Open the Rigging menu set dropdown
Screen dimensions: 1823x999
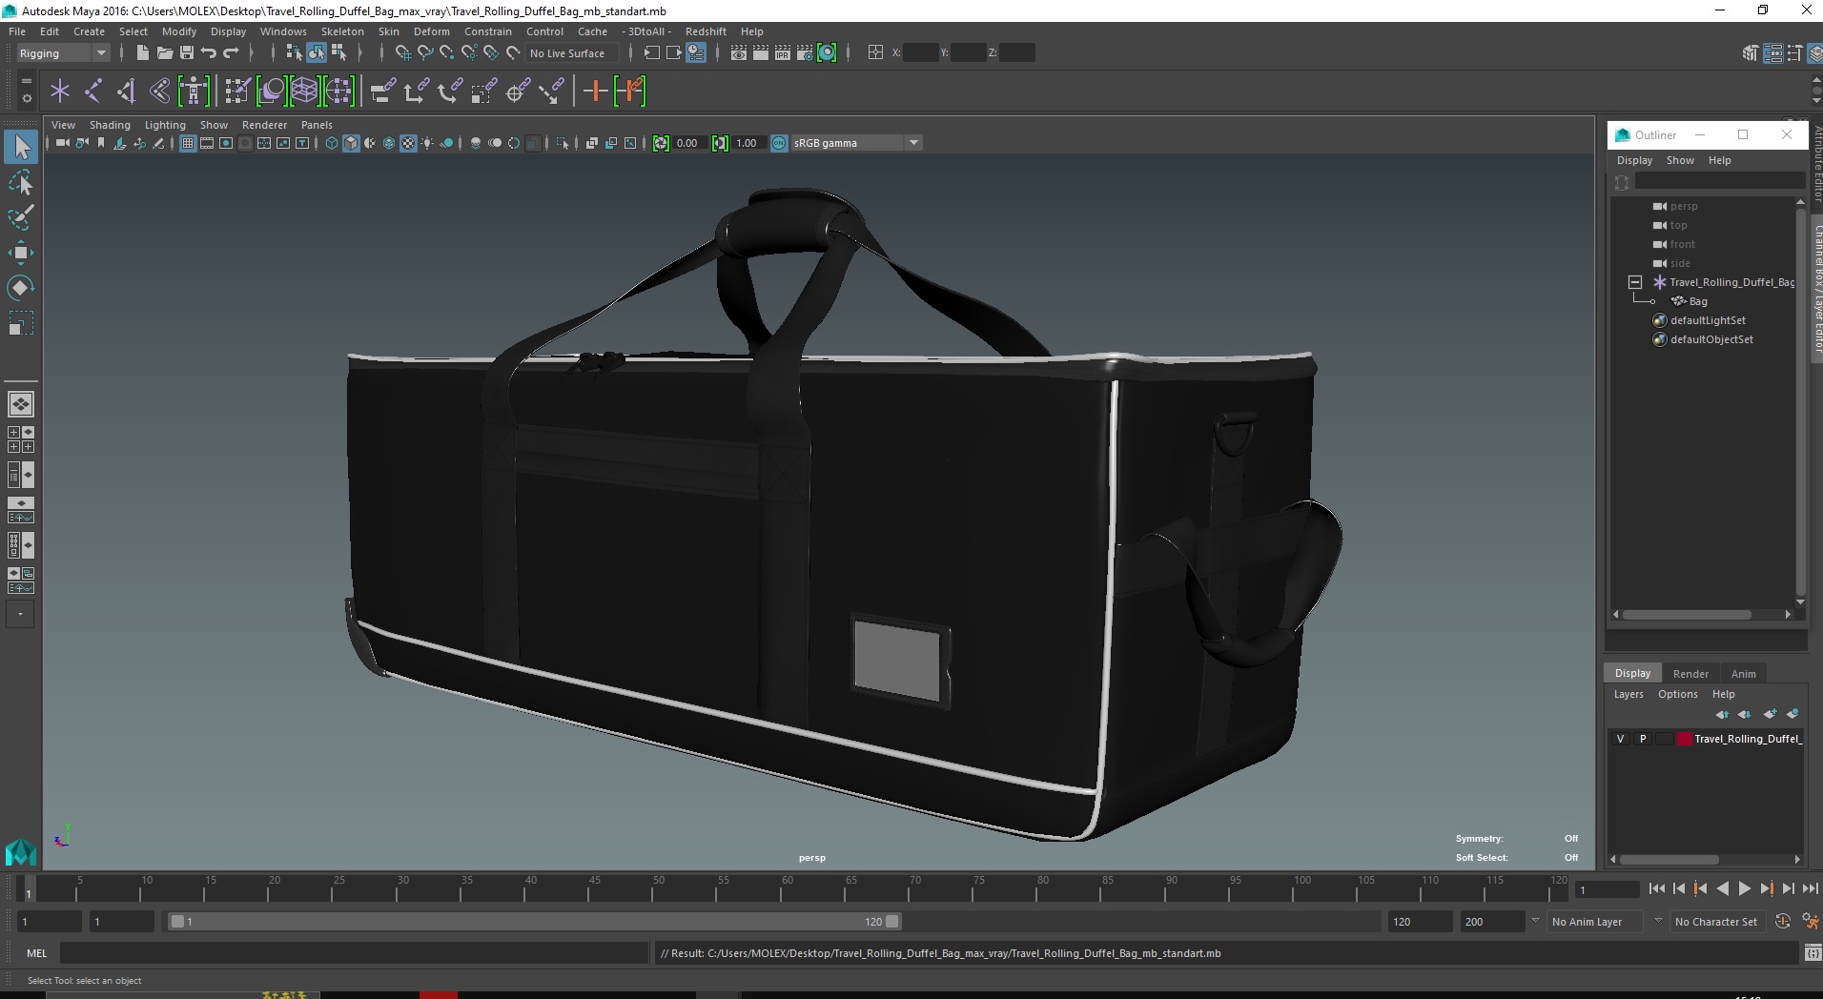coord(62,53)
